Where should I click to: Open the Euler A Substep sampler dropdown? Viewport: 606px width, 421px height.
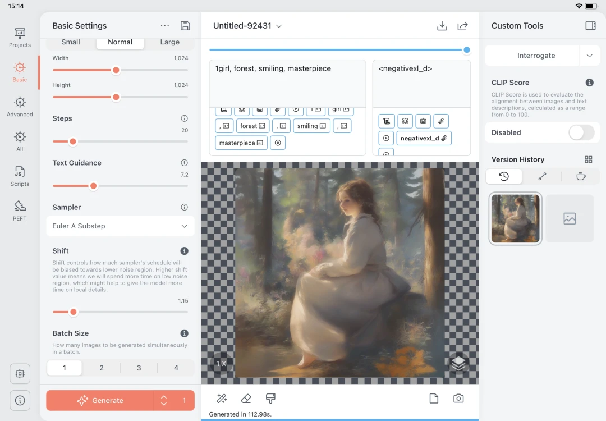[x=120, y=226]
